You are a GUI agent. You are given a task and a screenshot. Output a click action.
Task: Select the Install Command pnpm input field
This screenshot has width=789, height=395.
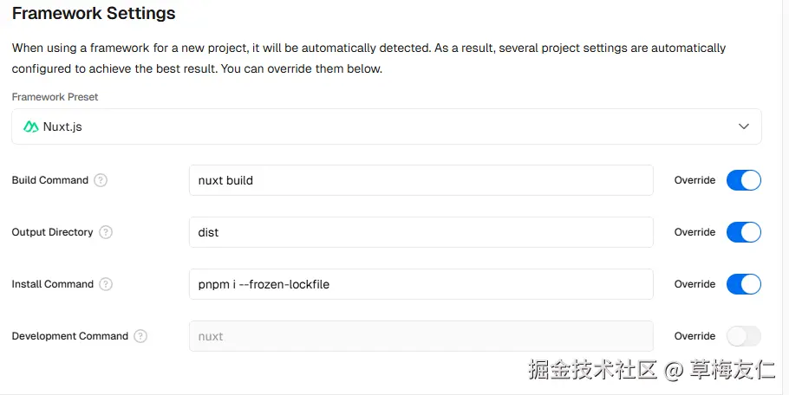[x=421, y=284]
